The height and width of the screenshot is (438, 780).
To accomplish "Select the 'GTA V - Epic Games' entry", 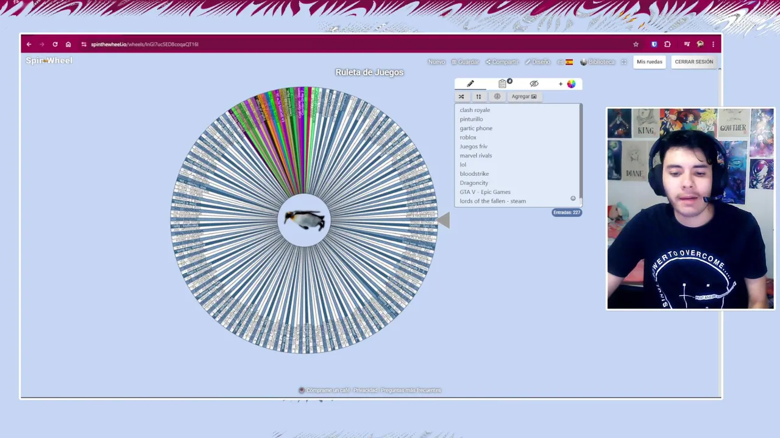I will (485, 192).
